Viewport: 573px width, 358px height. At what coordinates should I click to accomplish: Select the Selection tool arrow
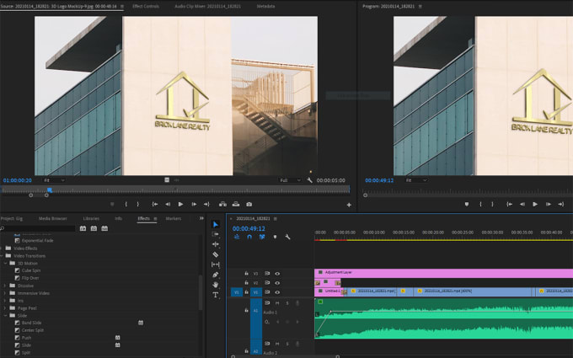coord(216,224)
